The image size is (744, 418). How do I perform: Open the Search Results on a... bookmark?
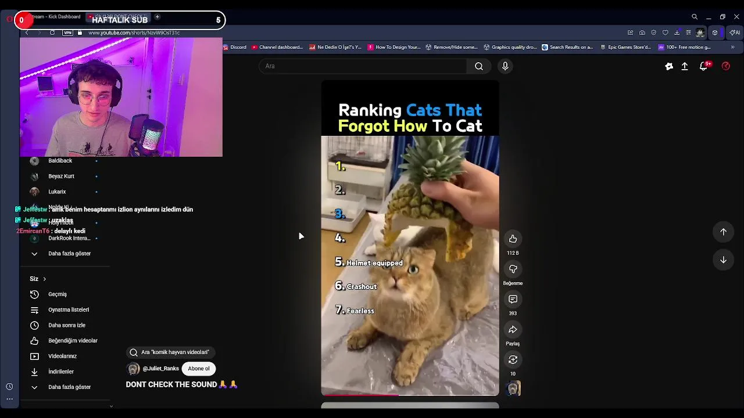point(567,47)
